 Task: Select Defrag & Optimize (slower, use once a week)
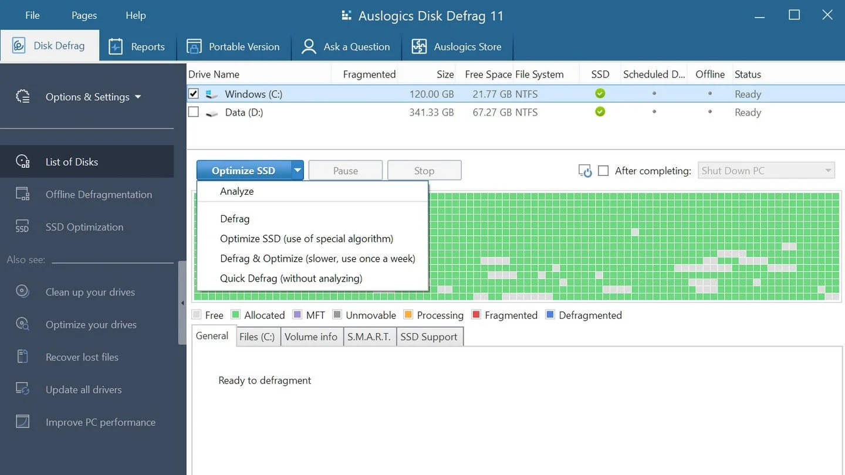tap(312, 259)
